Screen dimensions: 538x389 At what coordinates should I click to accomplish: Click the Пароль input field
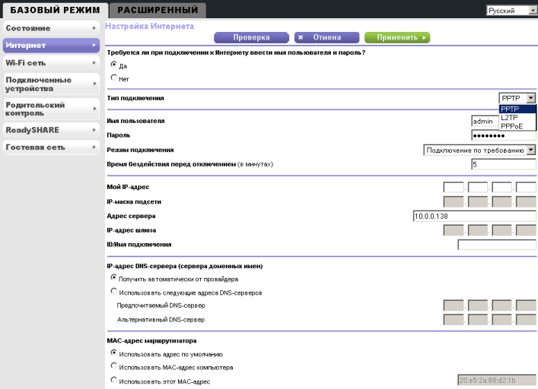pyautogui.click(x=503, y=135)
